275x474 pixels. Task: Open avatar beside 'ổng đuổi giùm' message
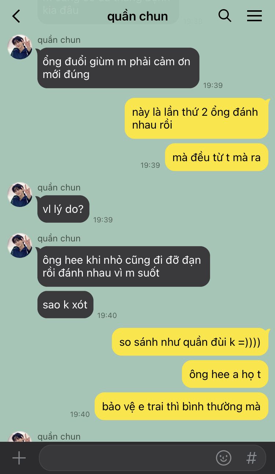click(x=20, y=47)
